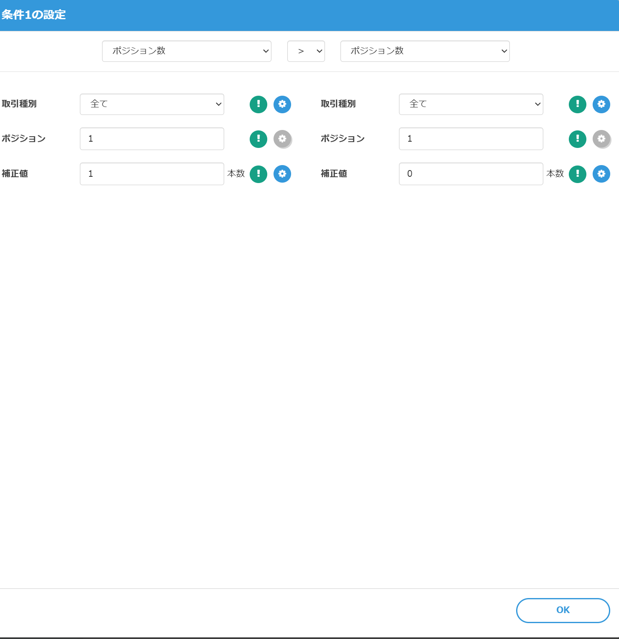Click the left 補正値 input field
The height and width of the screenshot is (639, 619).
coord(152,174)
